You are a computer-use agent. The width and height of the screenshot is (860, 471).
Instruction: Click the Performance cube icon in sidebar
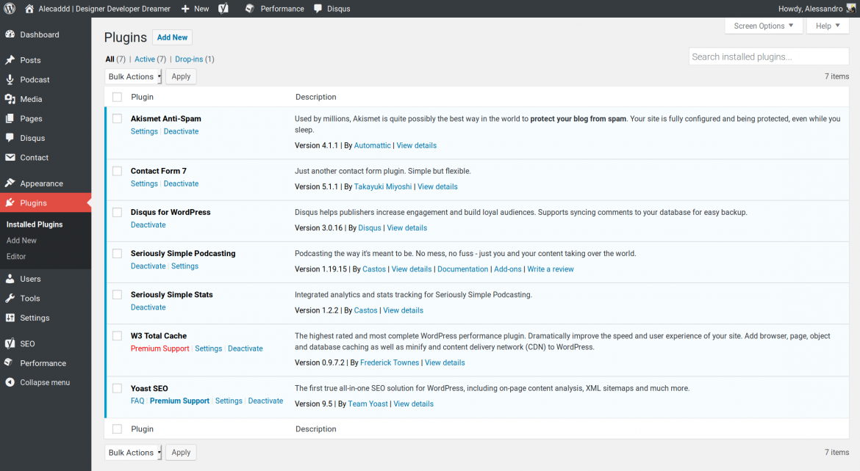click(10, 363)
